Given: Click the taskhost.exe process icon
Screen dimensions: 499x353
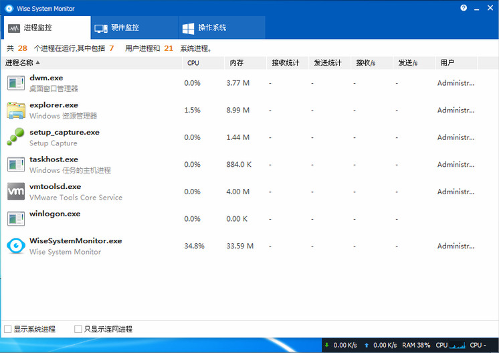Looking at the screenshot, I should point(16,164).
